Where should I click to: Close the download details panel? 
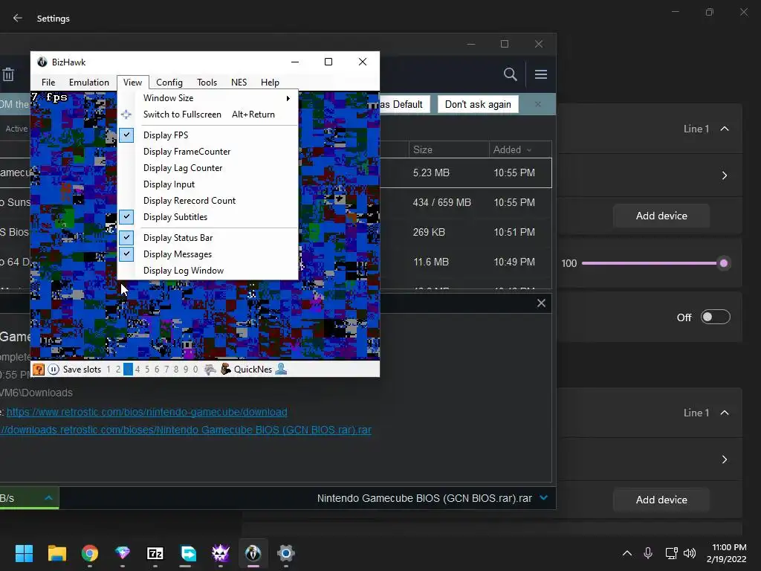(541, 303)
